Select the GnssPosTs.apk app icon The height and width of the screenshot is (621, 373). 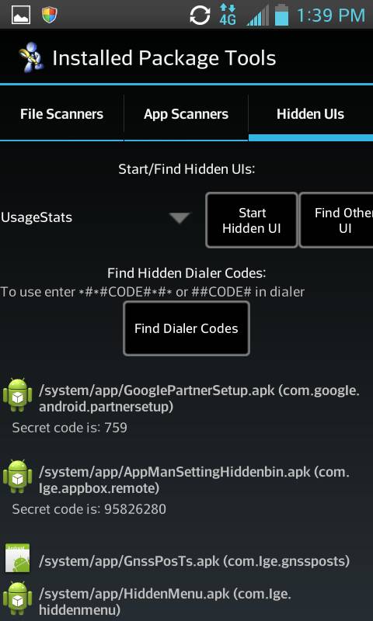pyautogui.click(x=17, y=557)
